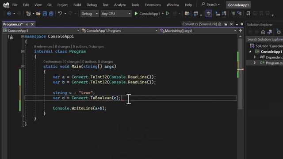Click Pending Changes Filter clock icon
This screenshot has width=283, height=159.
pyautogui.click(x=279, y=32)
